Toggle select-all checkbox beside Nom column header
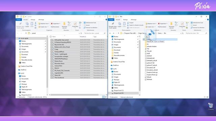 [51, 37]
